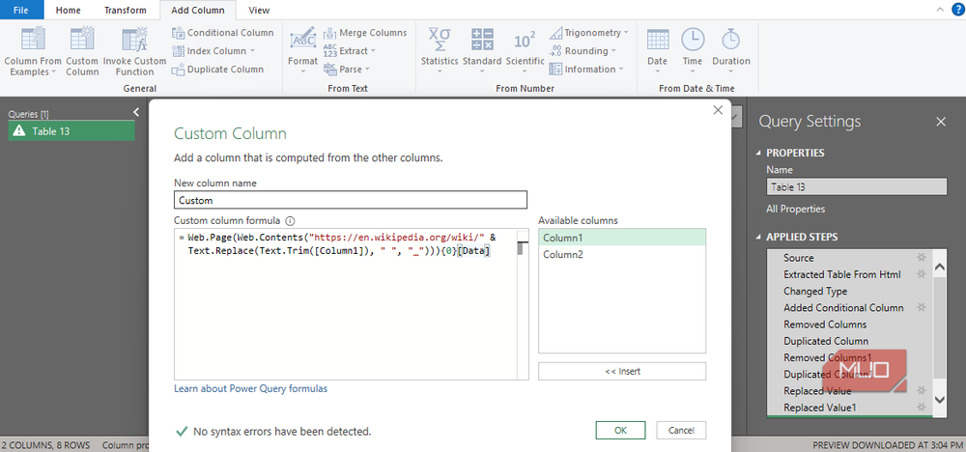Close the Custom Column dialog
The height and width of the screenshot is (452, 966).
[717, 110]
